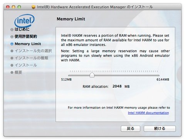Click the 6144MB maximum label

click(x=163, y=79)
